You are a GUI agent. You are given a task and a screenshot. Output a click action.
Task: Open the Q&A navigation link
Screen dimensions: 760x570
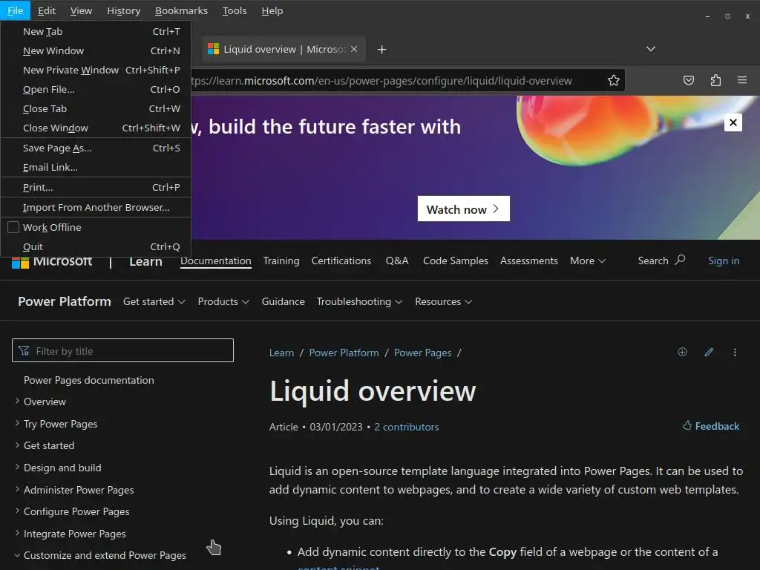[x=397, y=261]
